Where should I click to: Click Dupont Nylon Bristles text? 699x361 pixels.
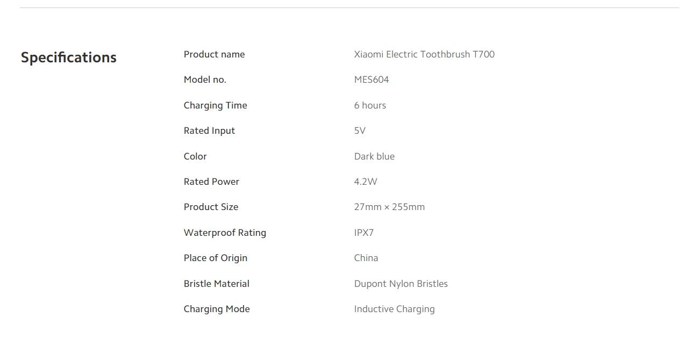click(x=401, y=284)
